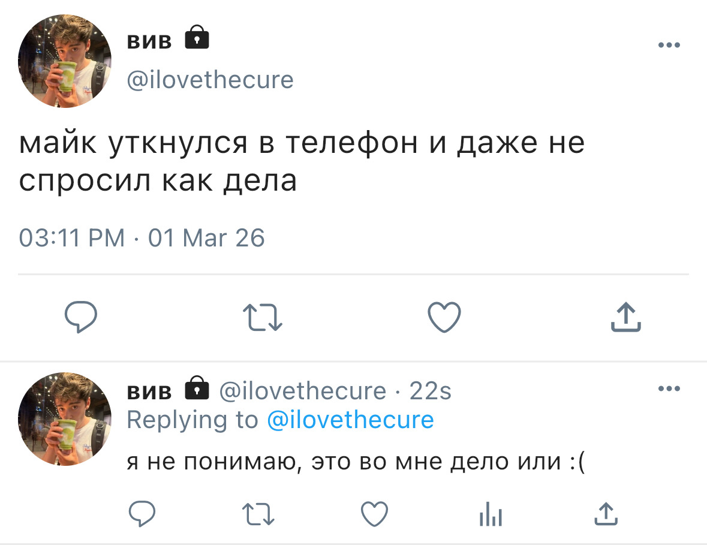View analytics bars on the reply tweet
Image resolution: width=707 pixels, height=545 pixels.
491,514
